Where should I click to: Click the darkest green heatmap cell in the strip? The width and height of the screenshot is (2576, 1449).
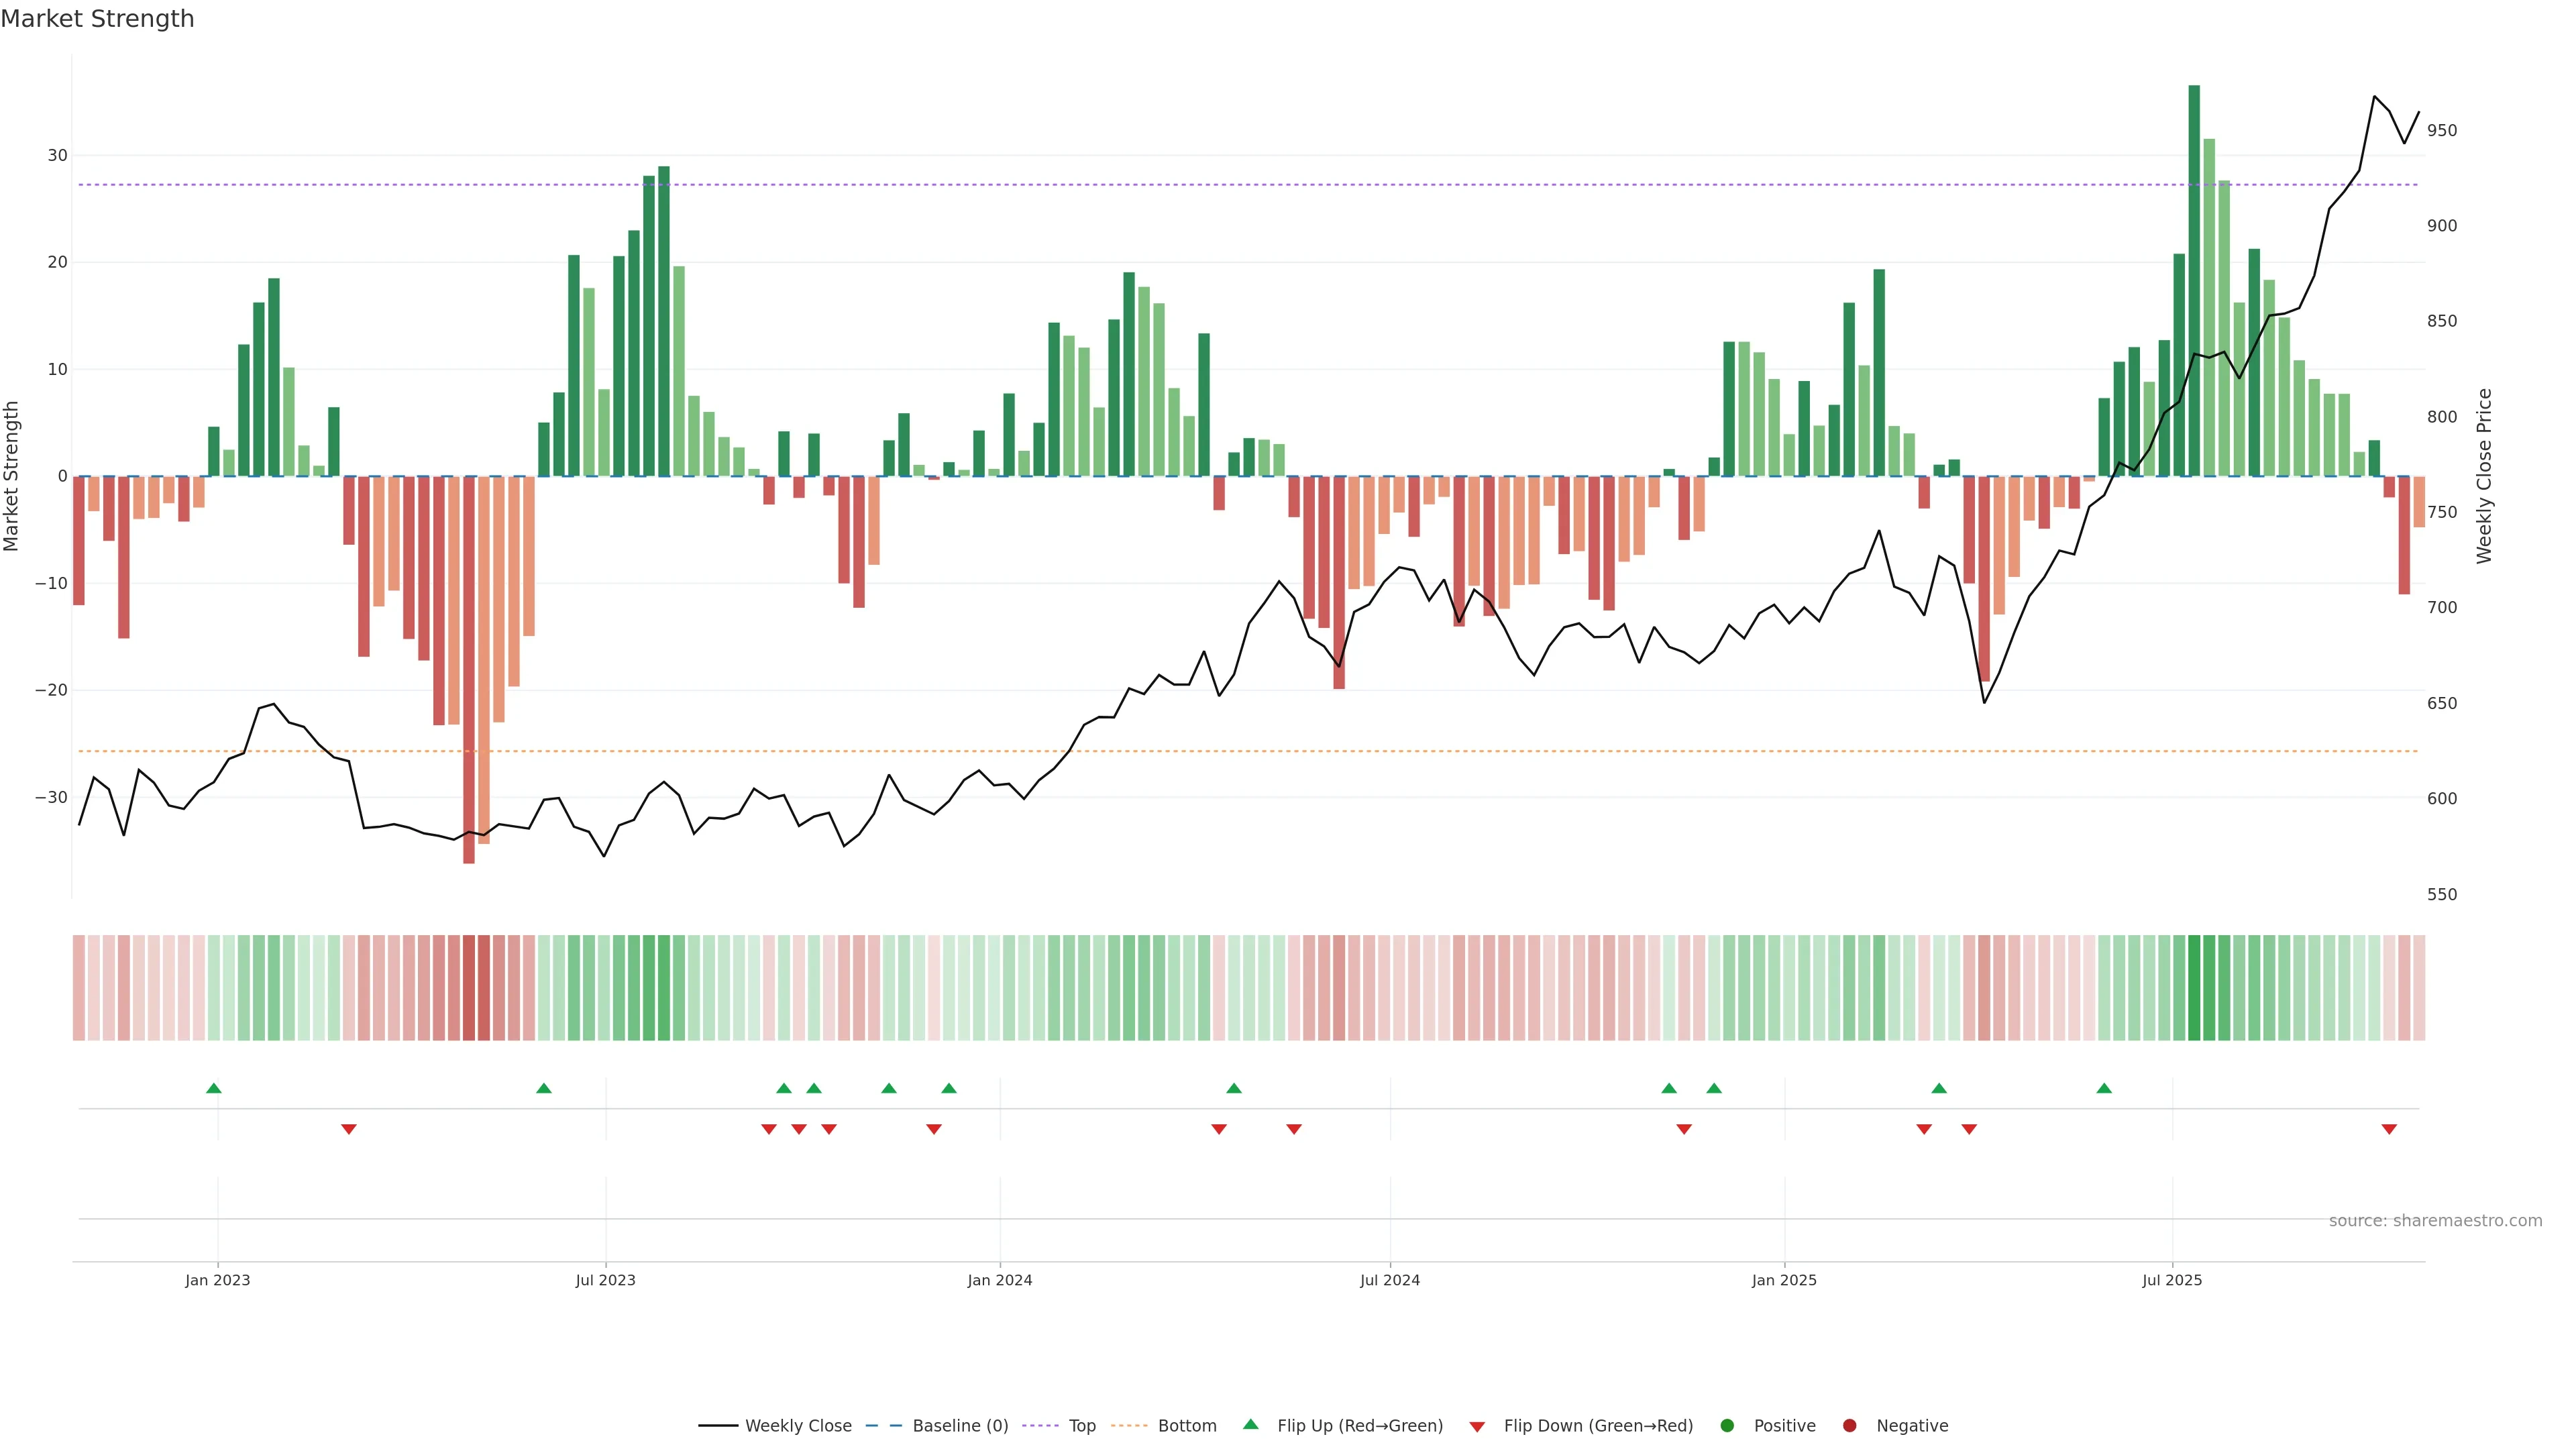point(2194,988)
